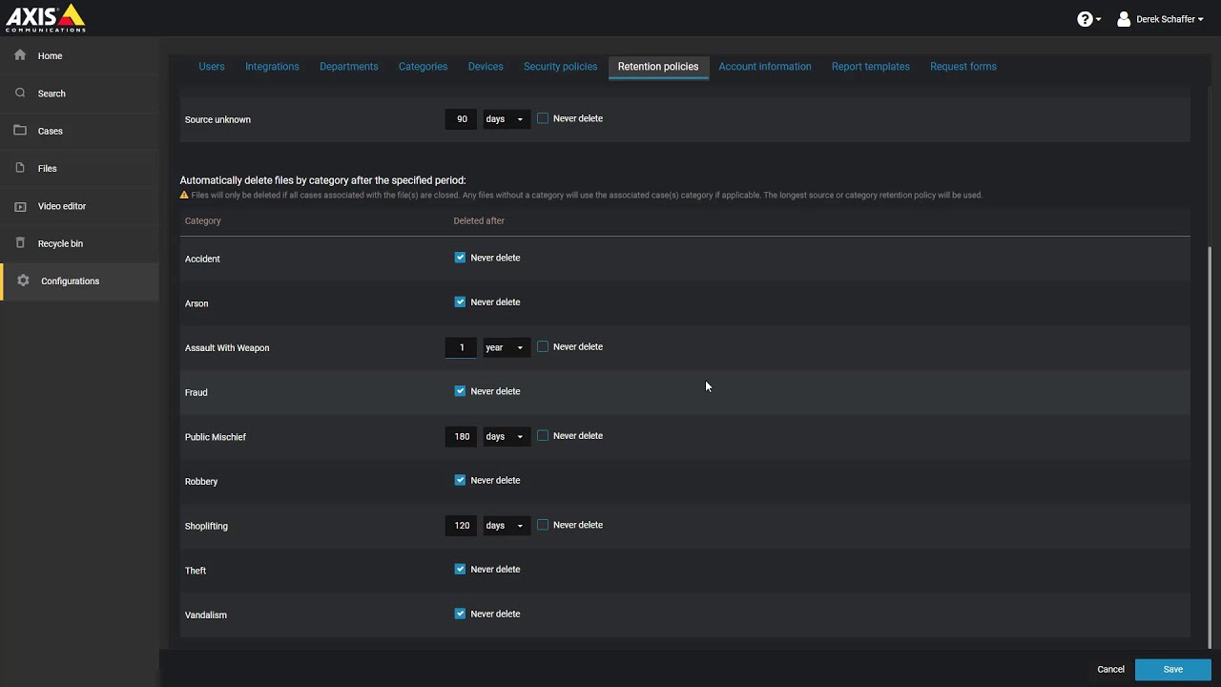Click the user avatar icon

[1124, 19]
